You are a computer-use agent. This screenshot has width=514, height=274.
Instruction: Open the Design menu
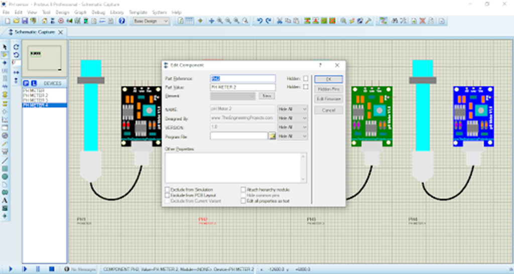pos(62,12)
